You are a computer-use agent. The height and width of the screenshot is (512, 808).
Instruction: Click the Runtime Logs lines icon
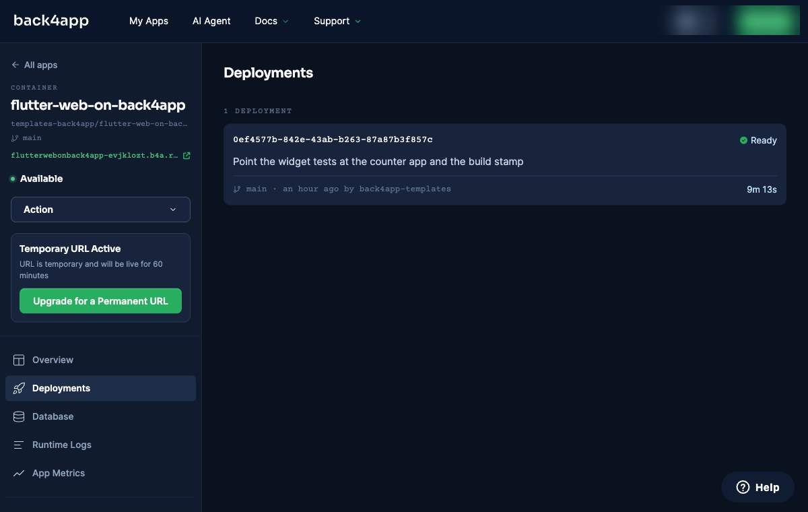click(x=19, y=445)
